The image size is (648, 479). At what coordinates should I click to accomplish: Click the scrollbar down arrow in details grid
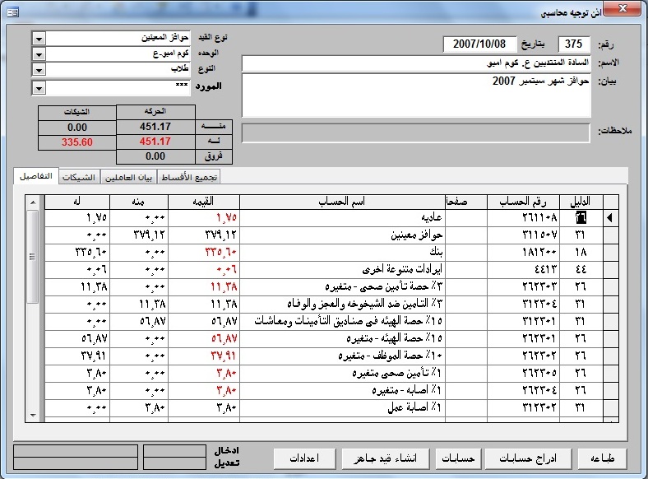(x=34, y=415)
